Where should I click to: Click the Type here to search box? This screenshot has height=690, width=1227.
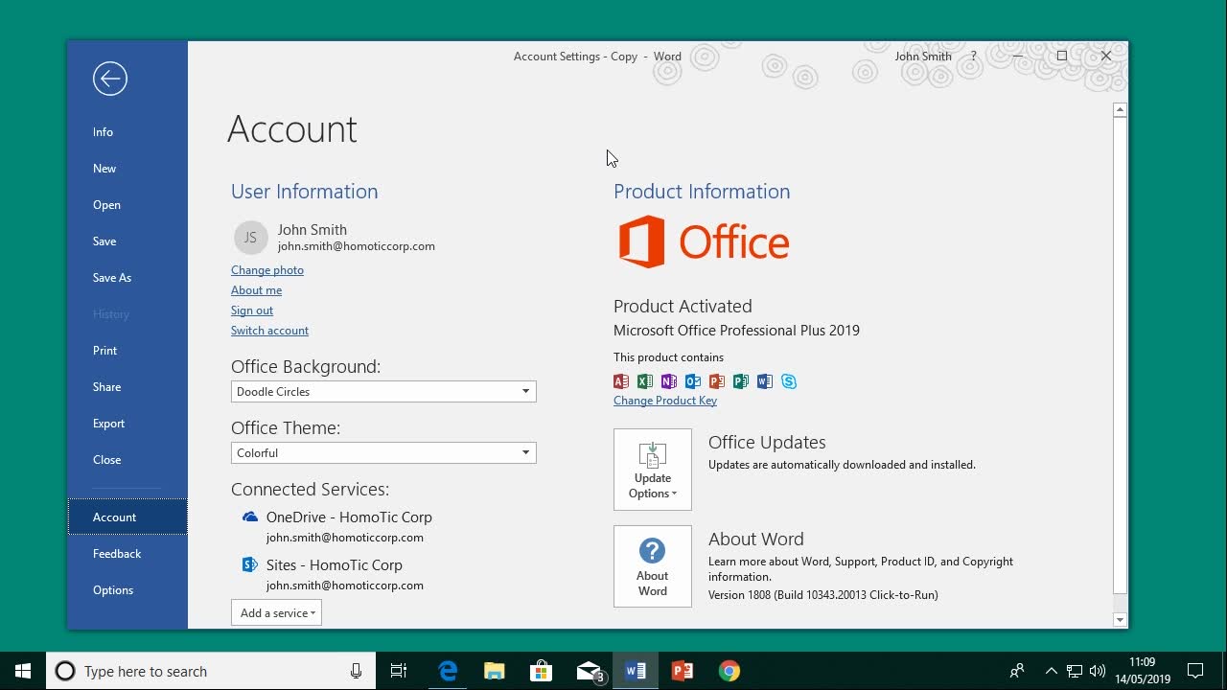(x=211, y=671)
